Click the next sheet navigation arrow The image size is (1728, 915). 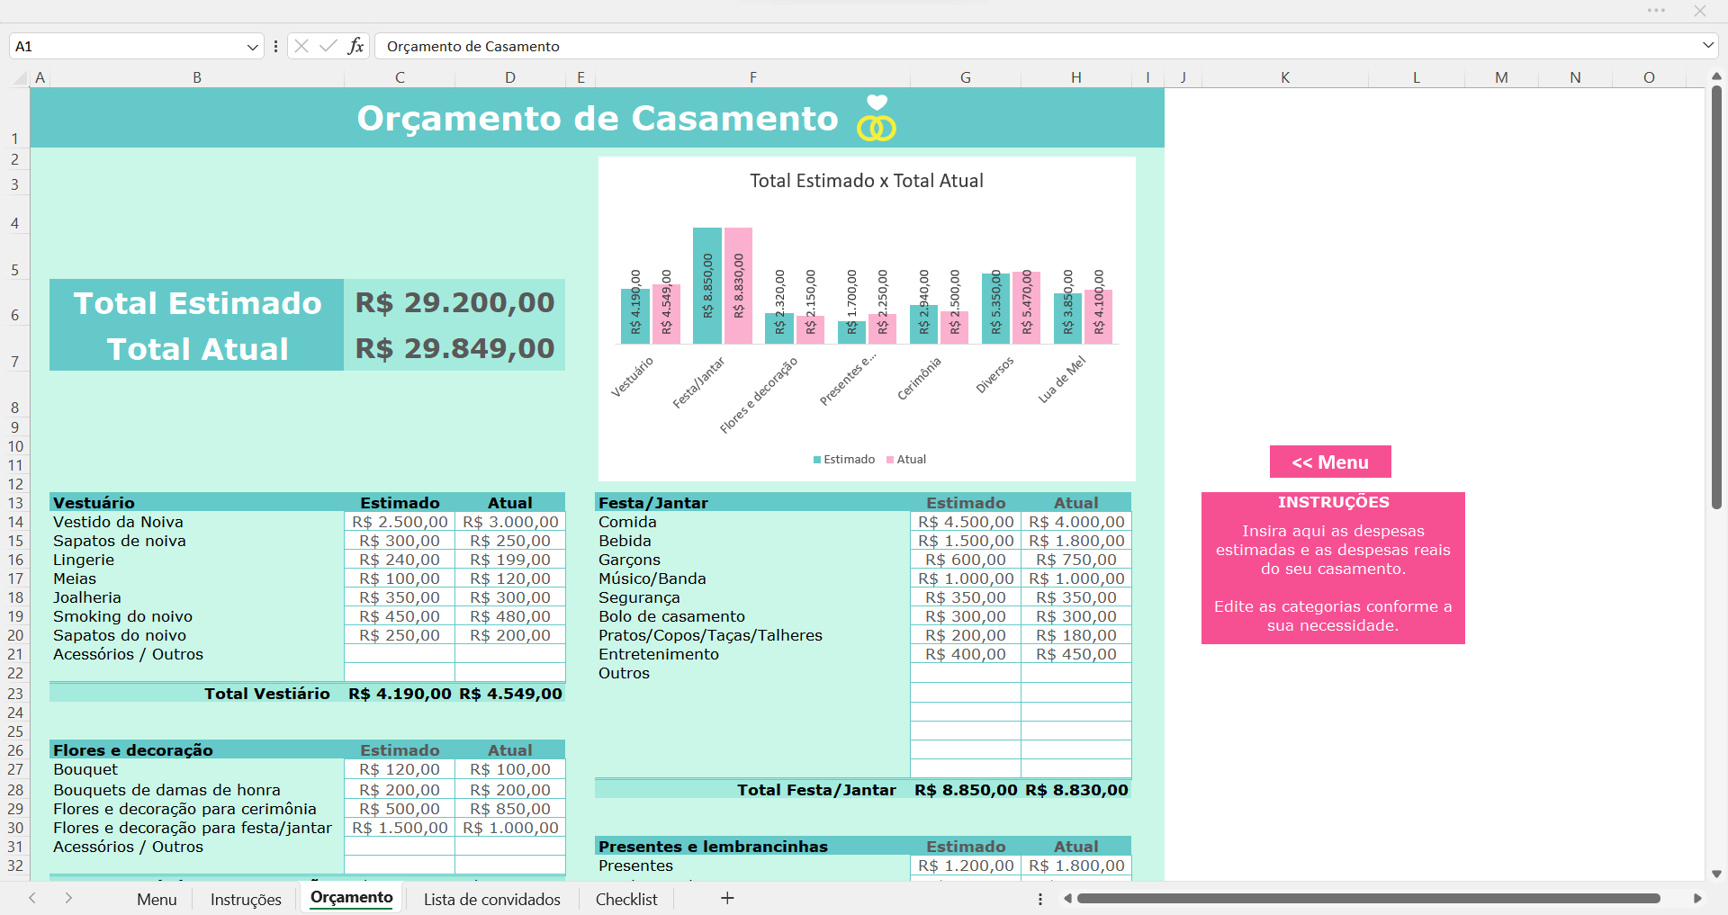[x=68, y=898]
